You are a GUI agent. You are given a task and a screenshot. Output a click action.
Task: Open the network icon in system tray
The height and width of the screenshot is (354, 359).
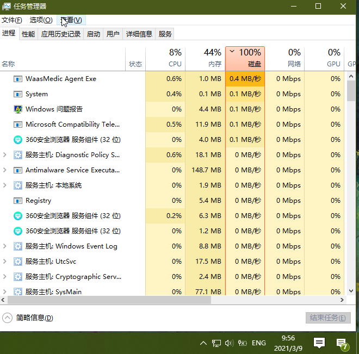[x=216, y=343]
